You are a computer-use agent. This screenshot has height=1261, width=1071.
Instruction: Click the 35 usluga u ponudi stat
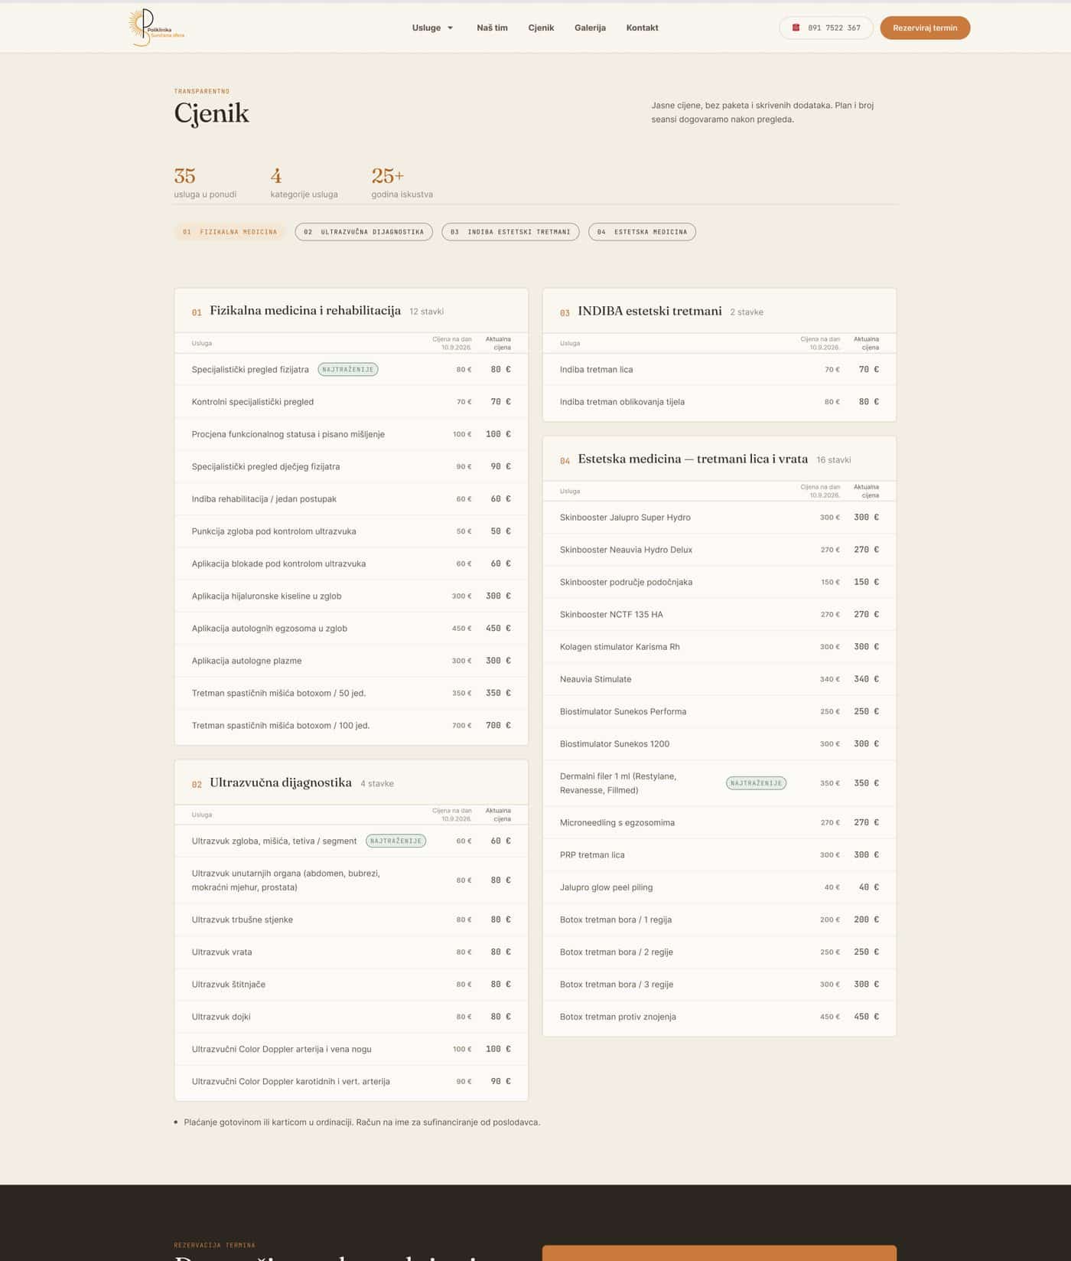click(x=205, y=182)
